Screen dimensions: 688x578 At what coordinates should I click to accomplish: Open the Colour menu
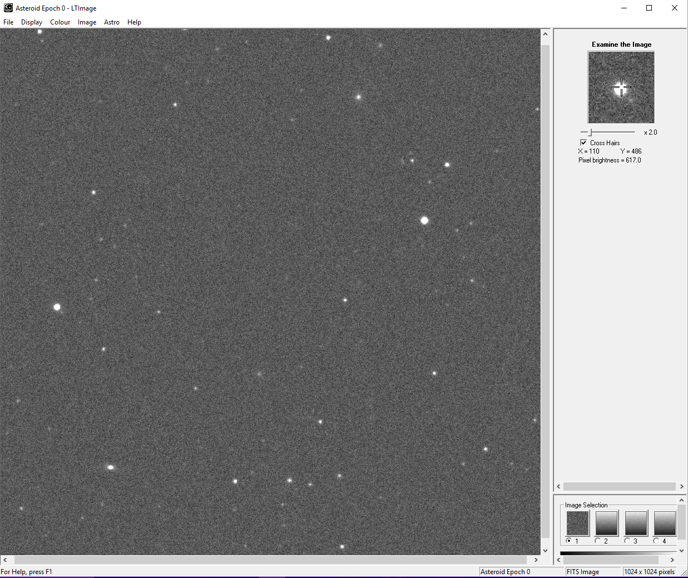pos(60,22)
